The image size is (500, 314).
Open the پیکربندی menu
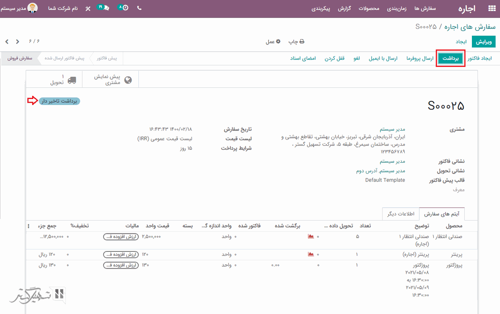pyautogui.click(x=321, y=8)
